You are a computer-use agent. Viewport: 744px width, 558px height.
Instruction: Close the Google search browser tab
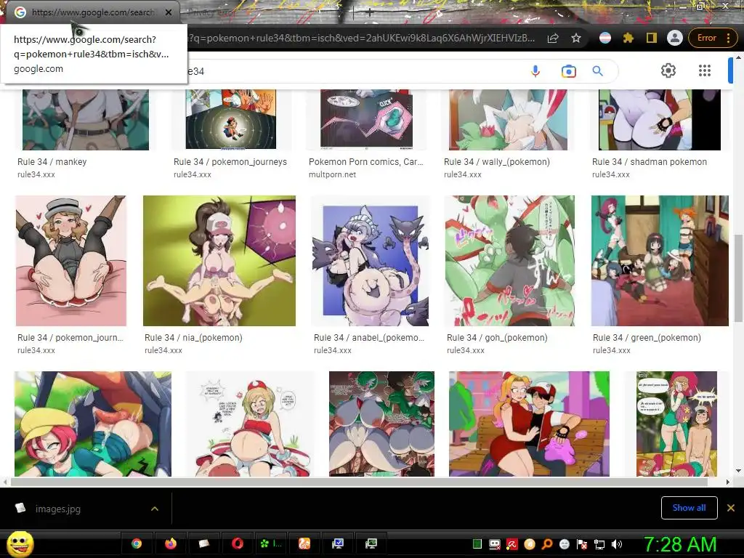coord(169,12)
